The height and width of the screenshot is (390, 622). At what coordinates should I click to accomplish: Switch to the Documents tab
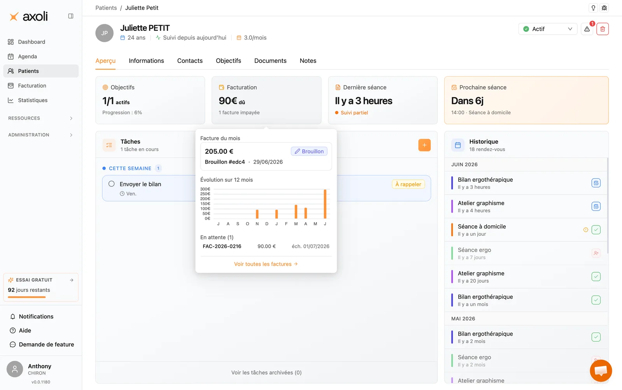[x=271, y=61]
